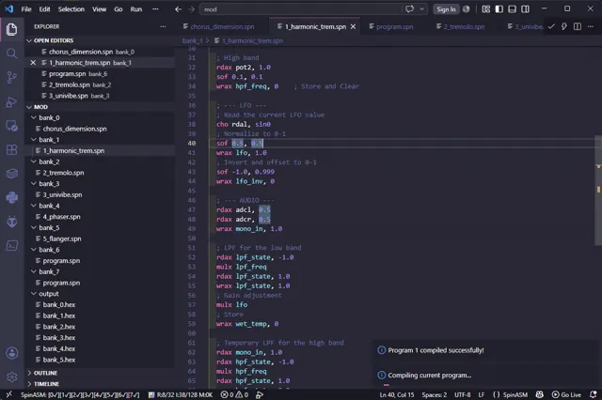Click the command center search box
This screenshot has height=400, width=602.
tap(300, 9)
